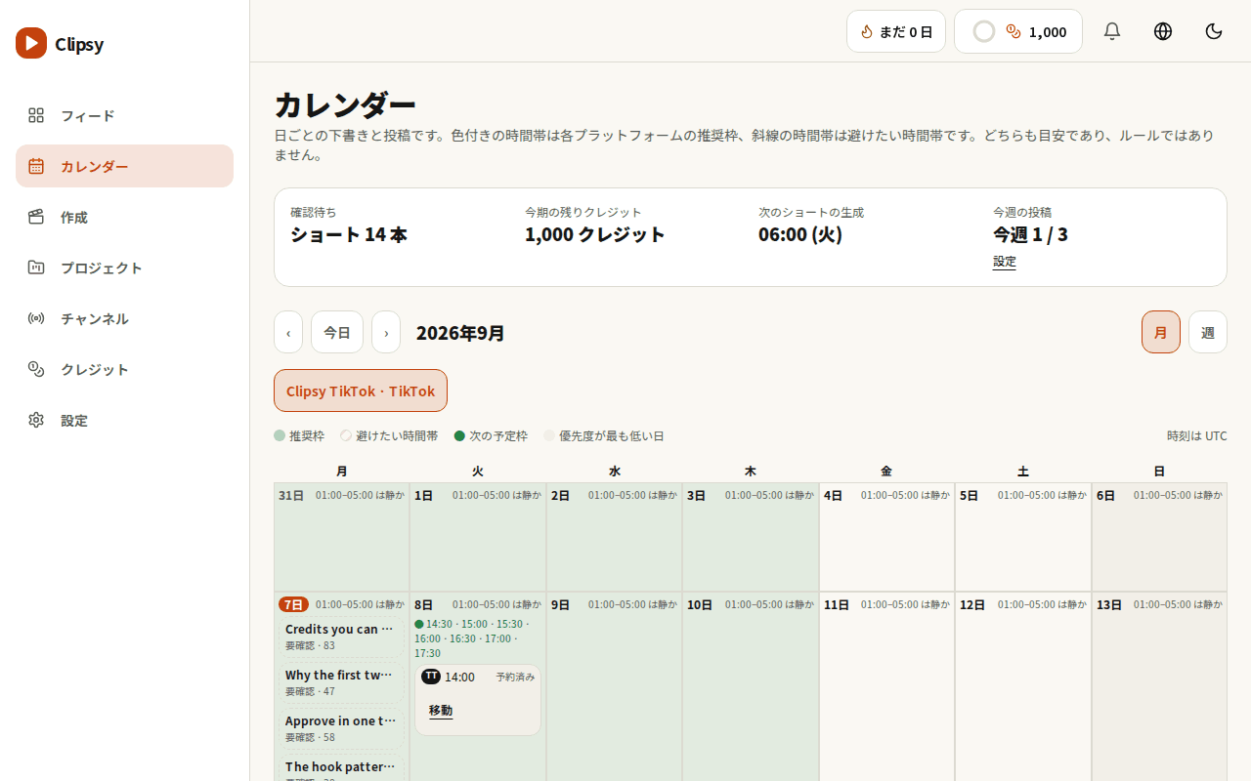Screen dimensions: 1251x781
Task: Click the 8日 day number
Action: (x=424, y=604)
